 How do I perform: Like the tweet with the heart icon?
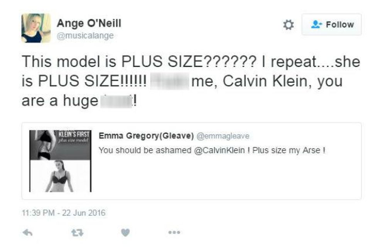click(126, 232)
